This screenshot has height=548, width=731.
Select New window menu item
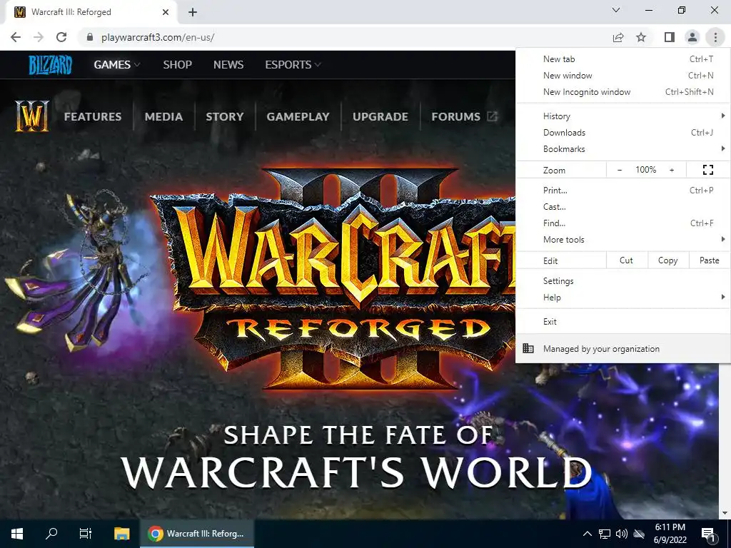click(622, 76)
